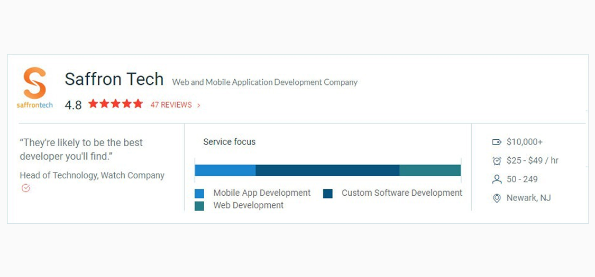Click the five red star rating
Screen dimensions: 595x277
tap(115, 104)
